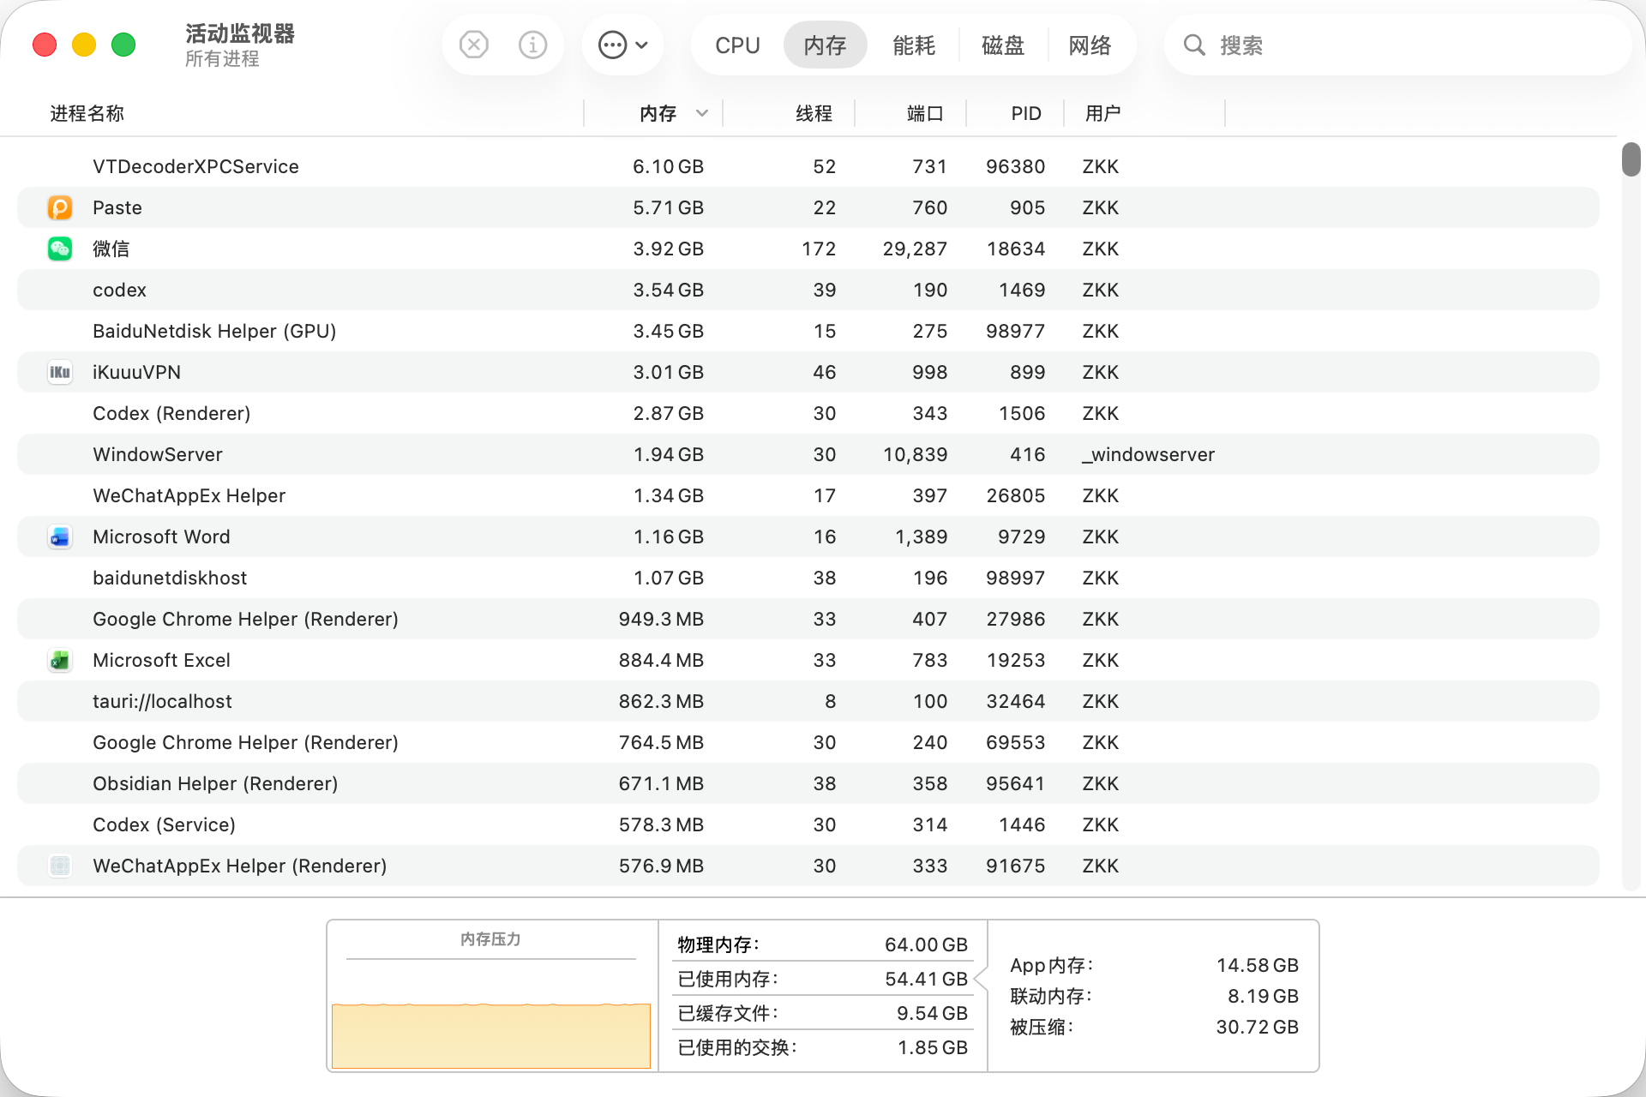Select the Paste process name
Screen dimensions: 1646x1097
(x=117, y=207)
